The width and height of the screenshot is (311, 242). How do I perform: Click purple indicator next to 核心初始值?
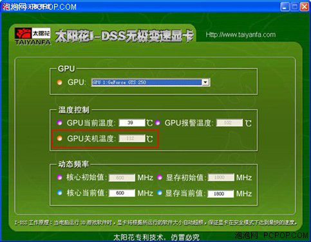(x=59, y=177)
